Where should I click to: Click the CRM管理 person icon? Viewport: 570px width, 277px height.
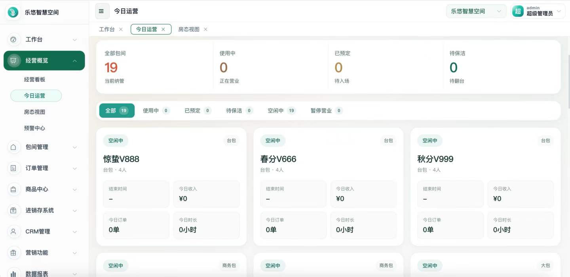[13, 232]
